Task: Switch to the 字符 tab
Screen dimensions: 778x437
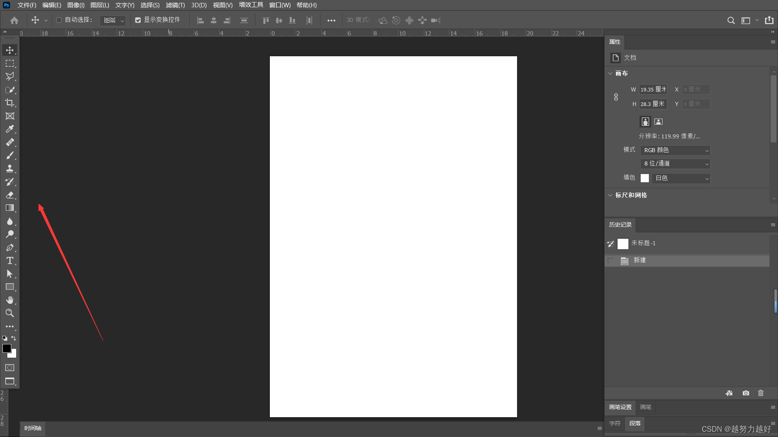Action: click(x=614, y=423)
